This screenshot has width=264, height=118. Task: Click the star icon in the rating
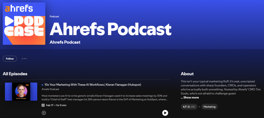188,106
